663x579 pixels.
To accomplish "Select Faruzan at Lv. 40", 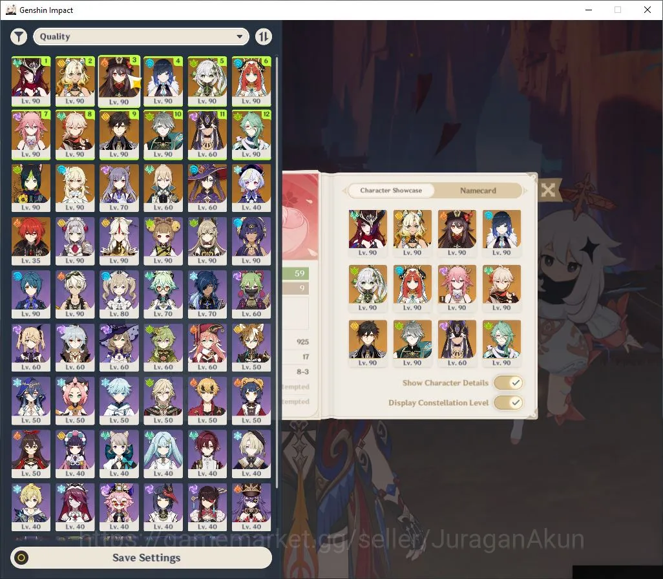I will point(163,454).
